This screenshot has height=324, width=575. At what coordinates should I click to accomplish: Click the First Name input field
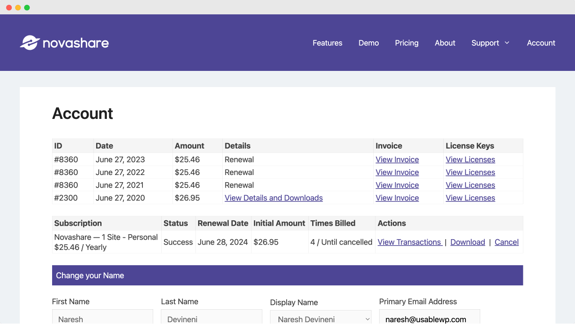pos(102,317)
